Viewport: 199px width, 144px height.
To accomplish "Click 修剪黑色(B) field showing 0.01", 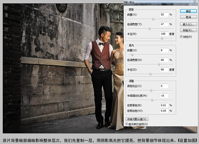I will point(164,105).
